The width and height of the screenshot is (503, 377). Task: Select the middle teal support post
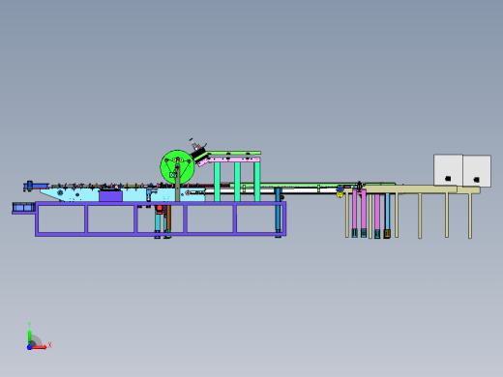point(237,182)
